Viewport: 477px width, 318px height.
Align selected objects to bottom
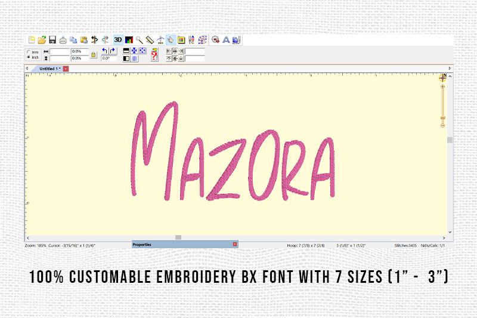tap(181, 58)
